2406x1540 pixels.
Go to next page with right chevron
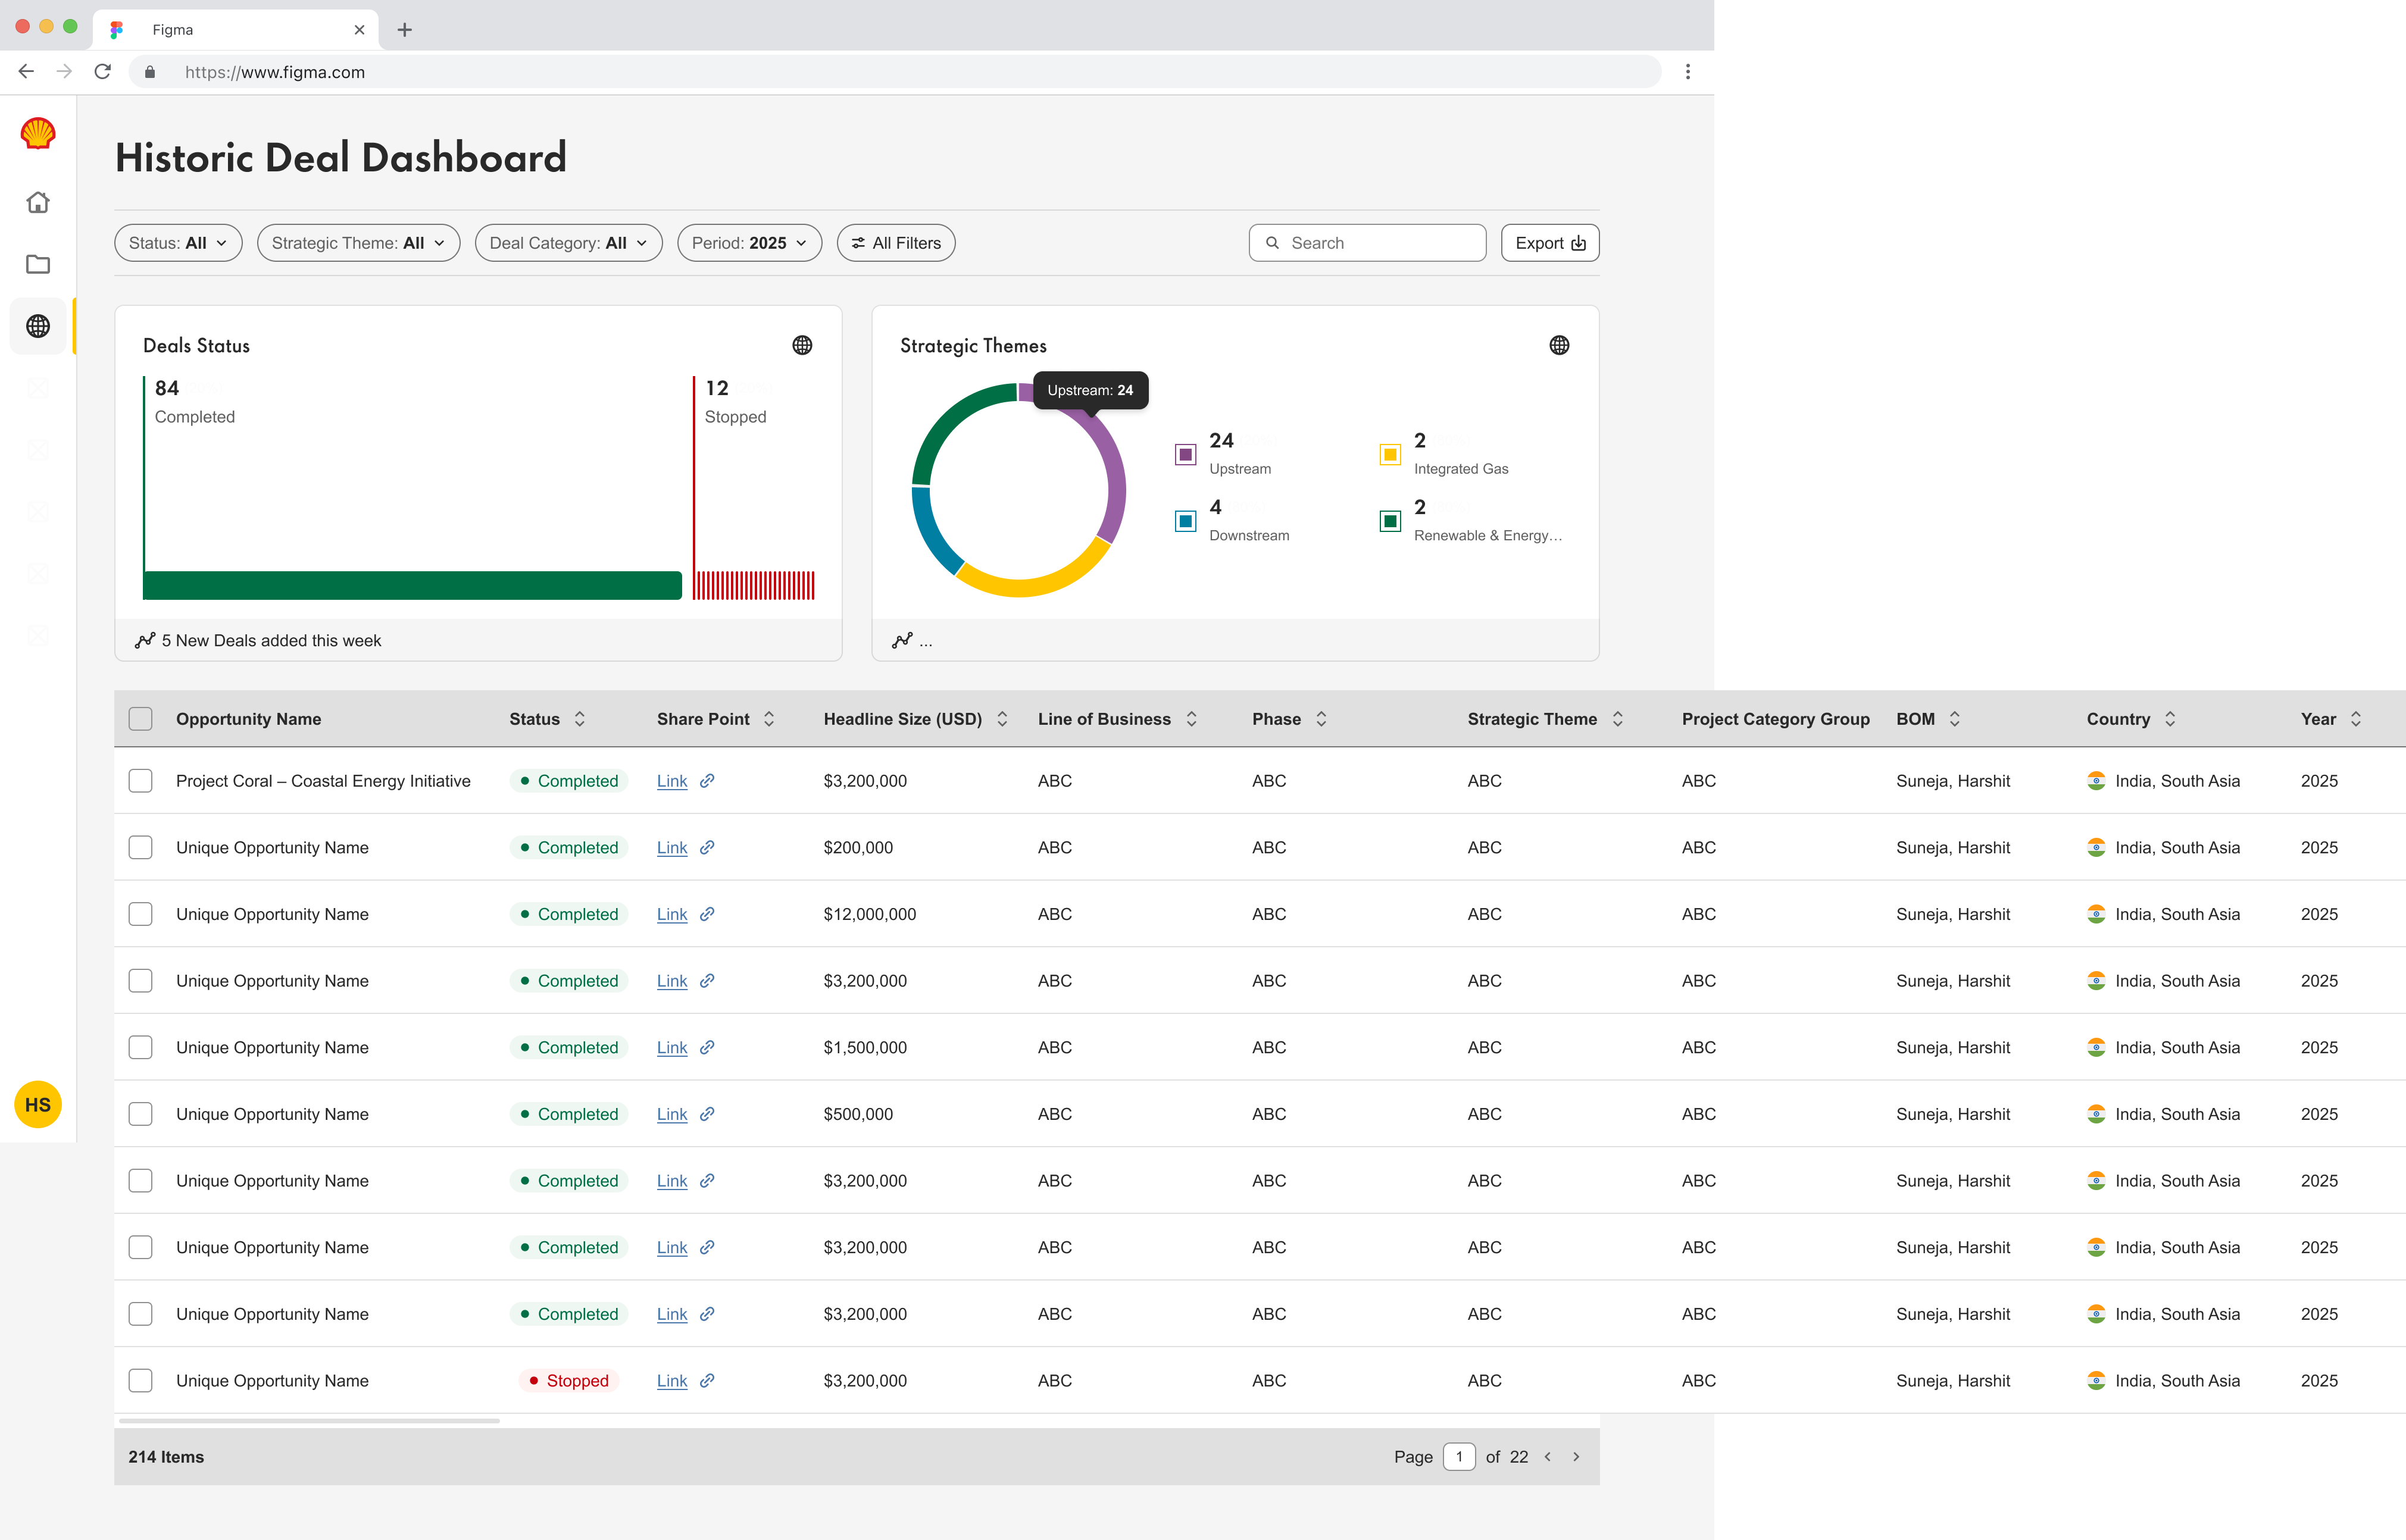pyautogui.click(x=1576, y=1457)
